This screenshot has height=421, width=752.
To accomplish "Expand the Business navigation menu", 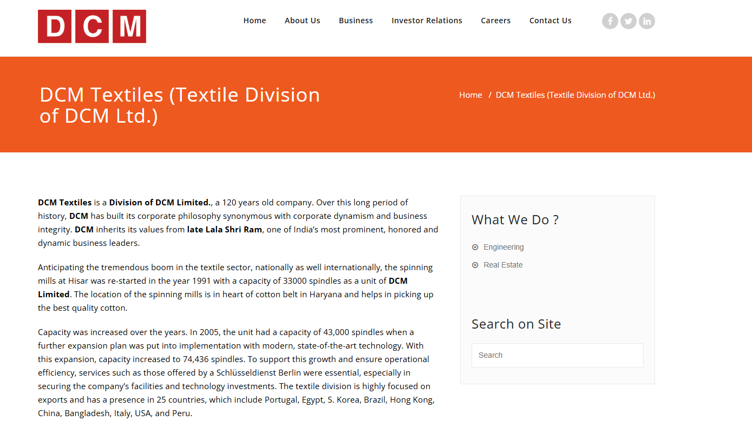I will pos(356,21).
